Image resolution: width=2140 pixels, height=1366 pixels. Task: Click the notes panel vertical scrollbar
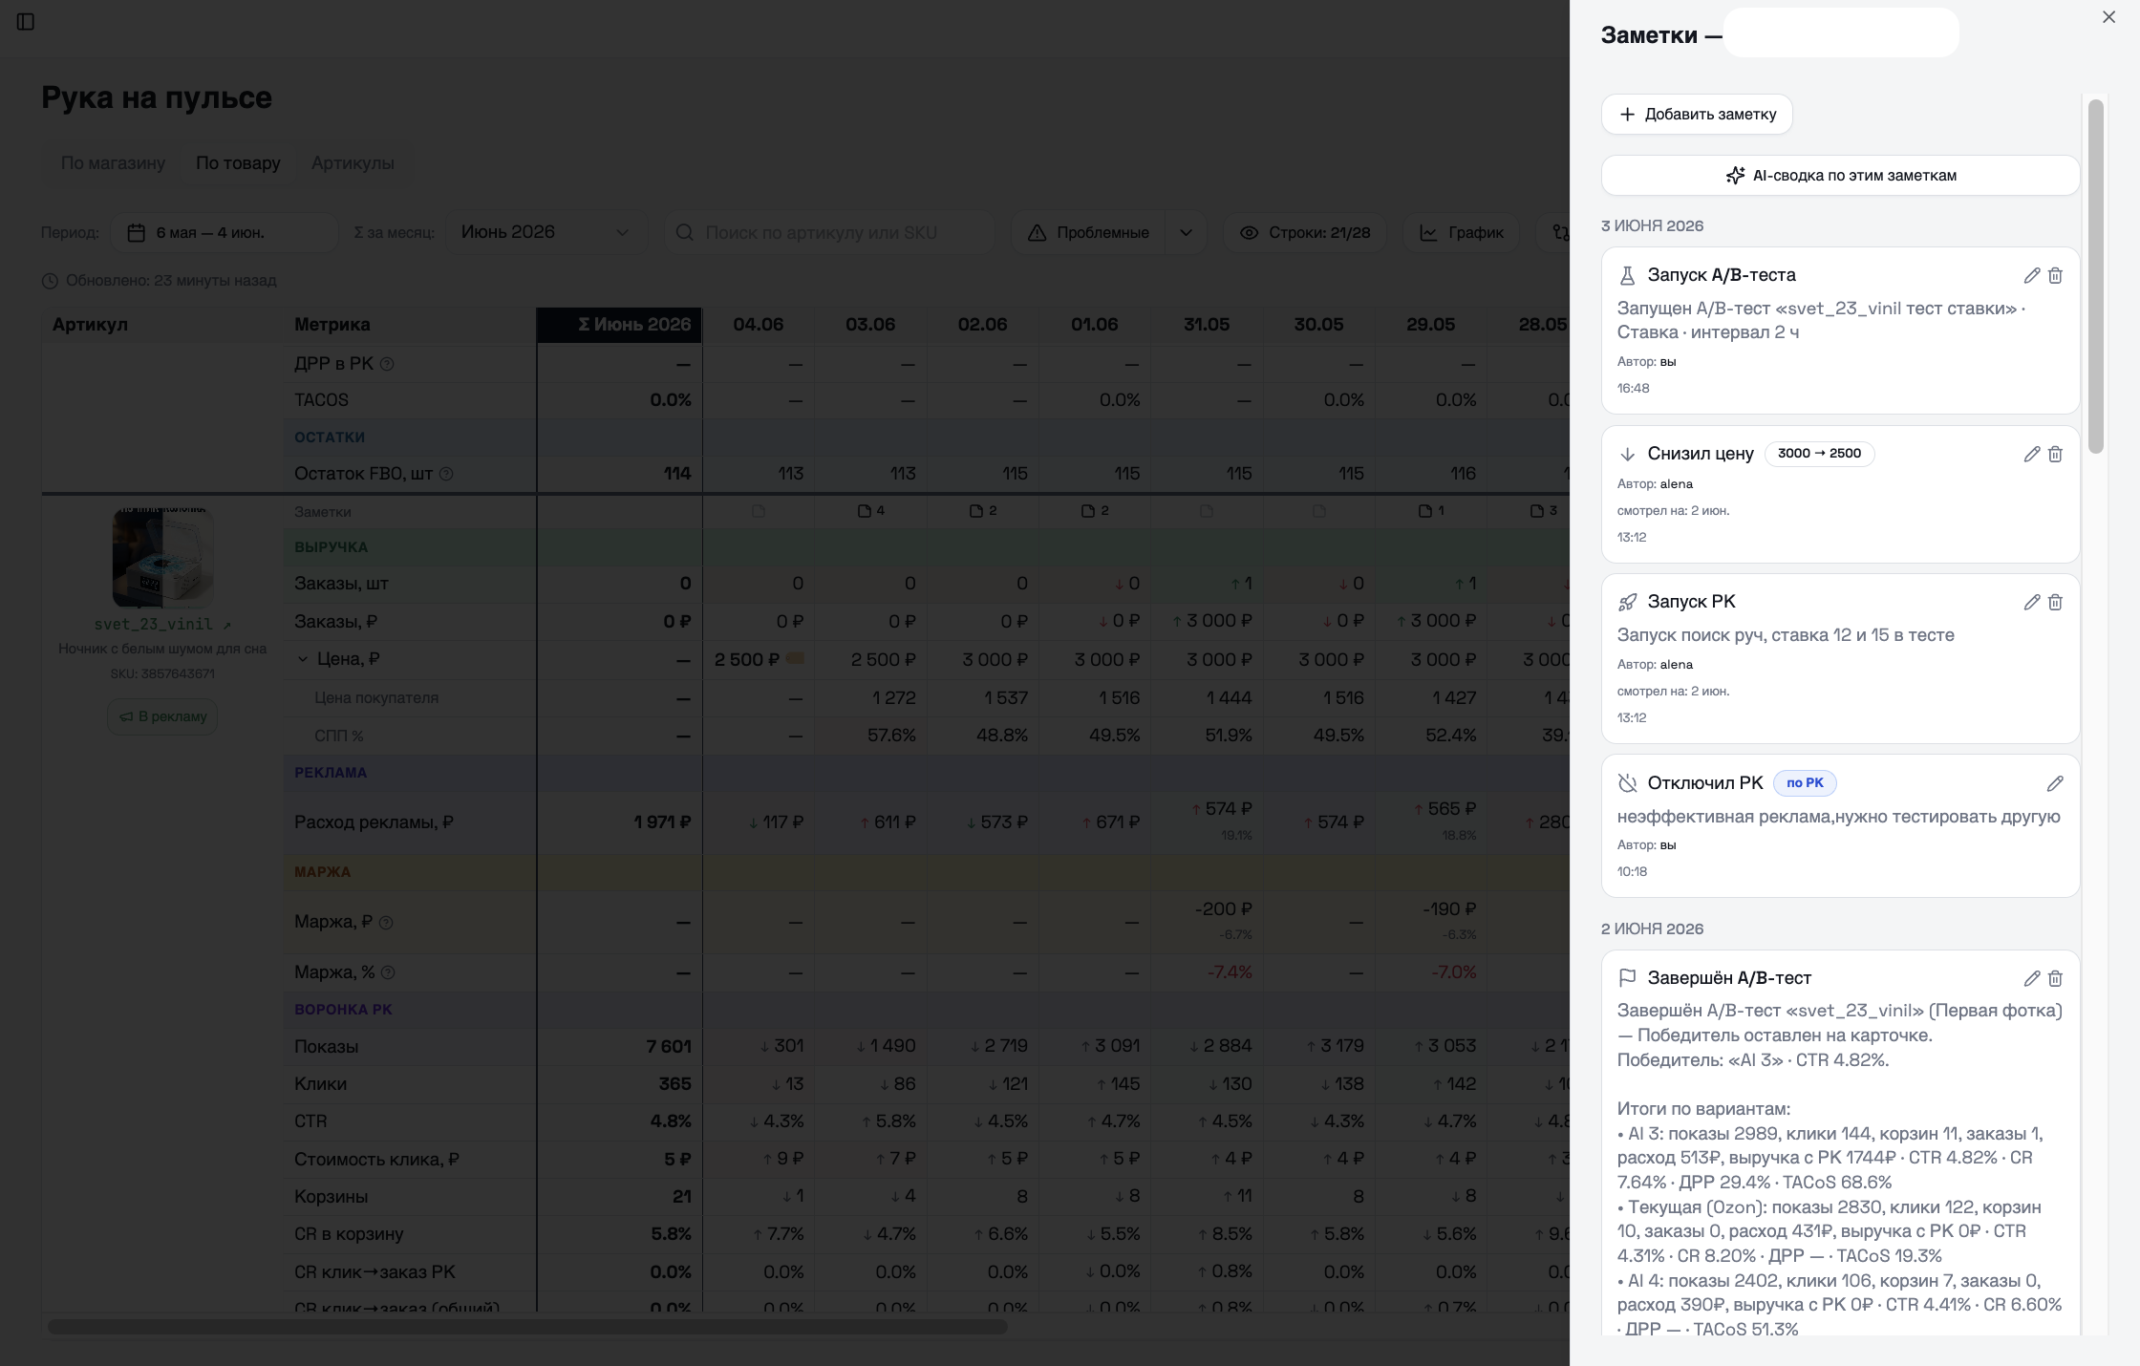tap(2096, 277)
